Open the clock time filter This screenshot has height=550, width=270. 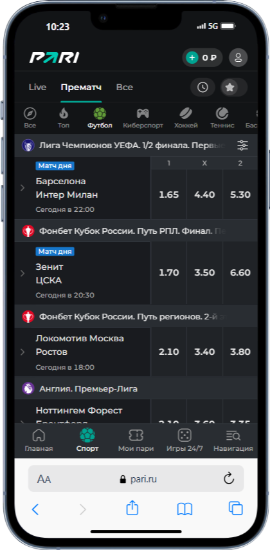203,88
